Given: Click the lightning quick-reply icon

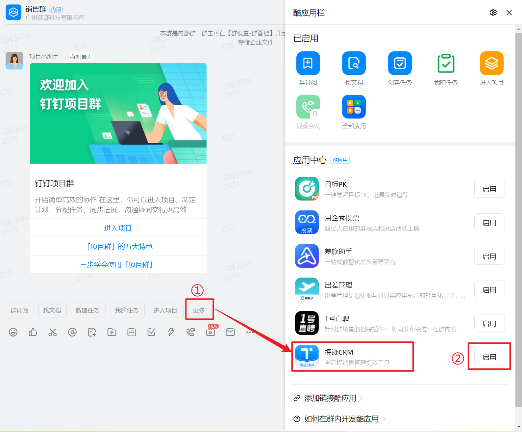Looking at the screenshot, I should pos(171,332).
